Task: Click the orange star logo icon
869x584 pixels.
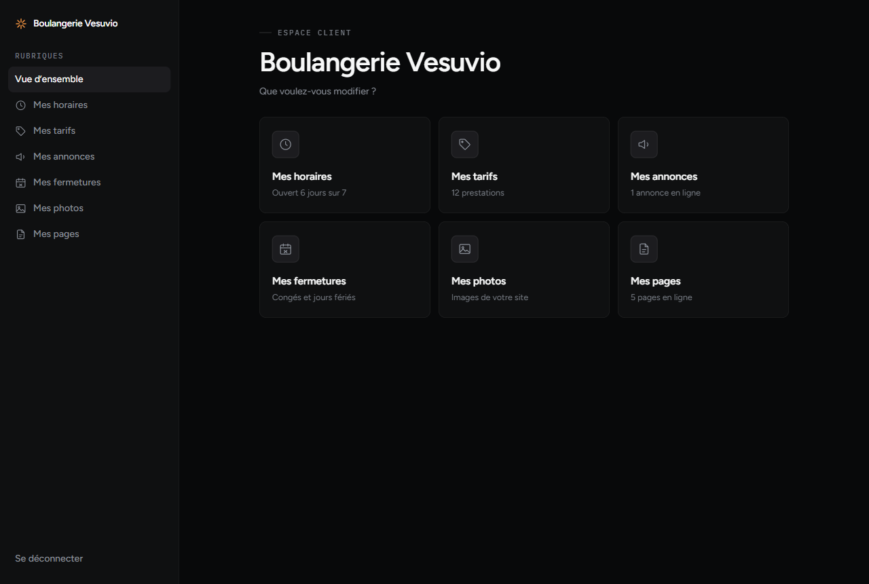Action: 21,24
